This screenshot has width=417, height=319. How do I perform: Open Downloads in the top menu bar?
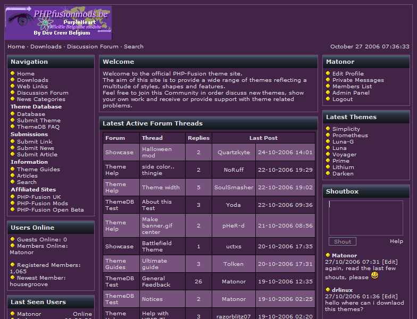tap(46, 47)
